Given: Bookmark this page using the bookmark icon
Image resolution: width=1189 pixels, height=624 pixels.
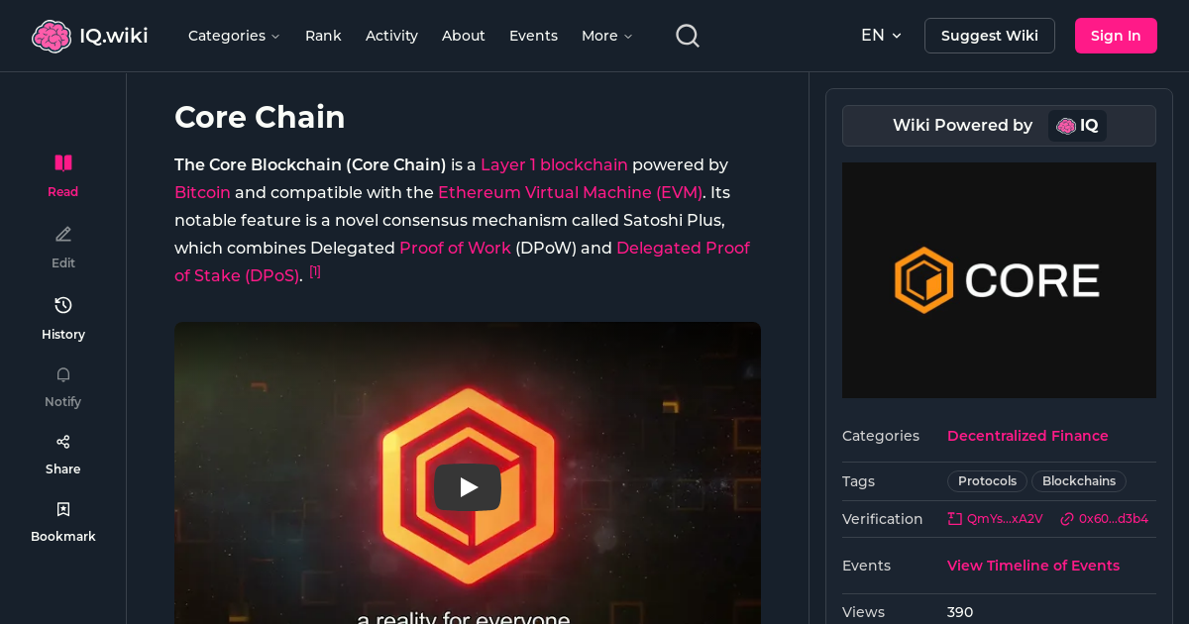Looking at the screenshot, I should tap(62, 508).
